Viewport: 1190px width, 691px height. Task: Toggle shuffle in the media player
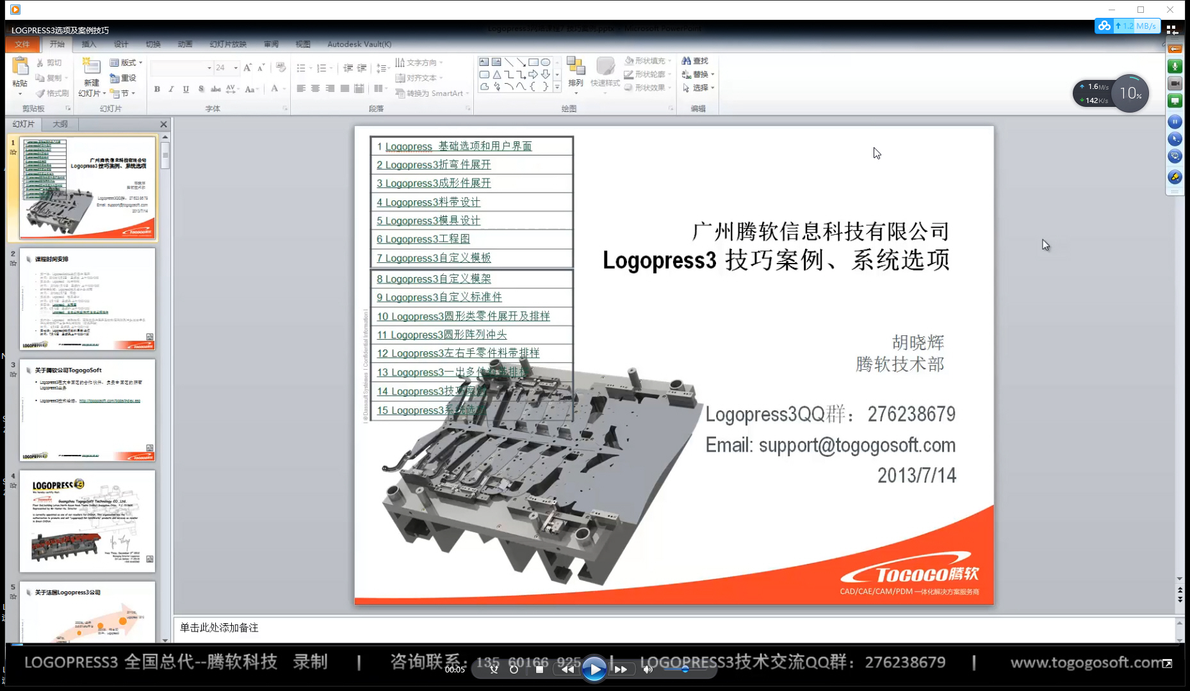(x=494, y=669)
